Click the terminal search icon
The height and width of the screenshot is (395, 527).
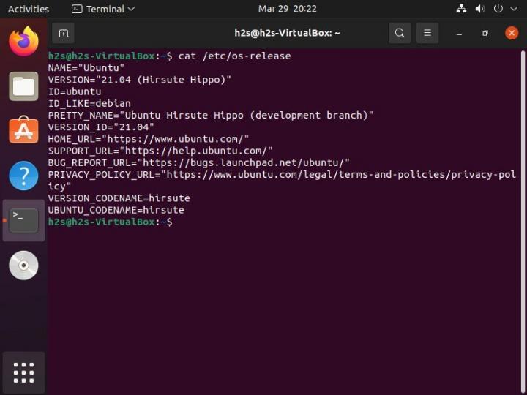(400, 33)
